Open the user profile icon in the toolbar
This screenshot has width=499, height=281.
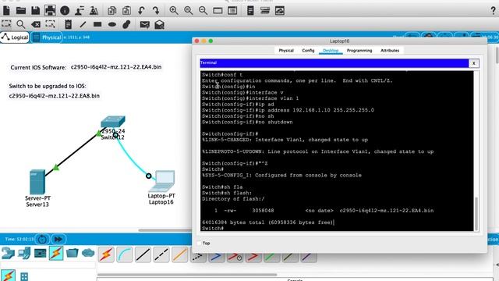[80, 11]
